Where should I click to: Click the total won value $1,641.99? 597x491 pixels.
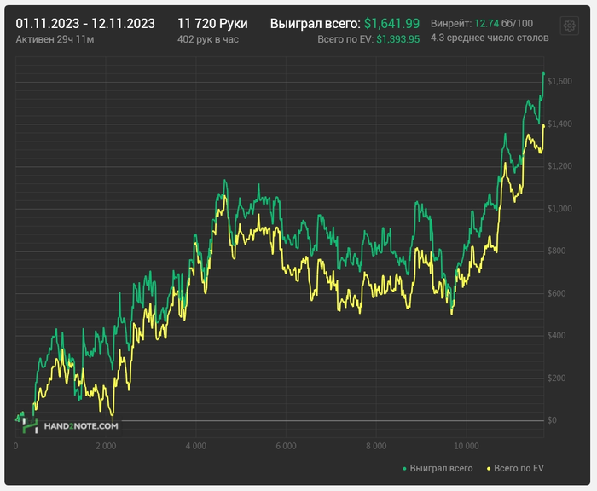tap(391, 24)
